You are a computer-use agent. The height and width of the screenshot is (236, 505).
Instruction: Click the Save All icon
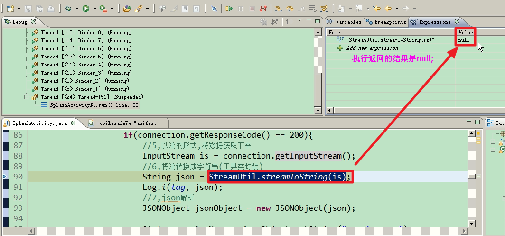pos(39,9)
